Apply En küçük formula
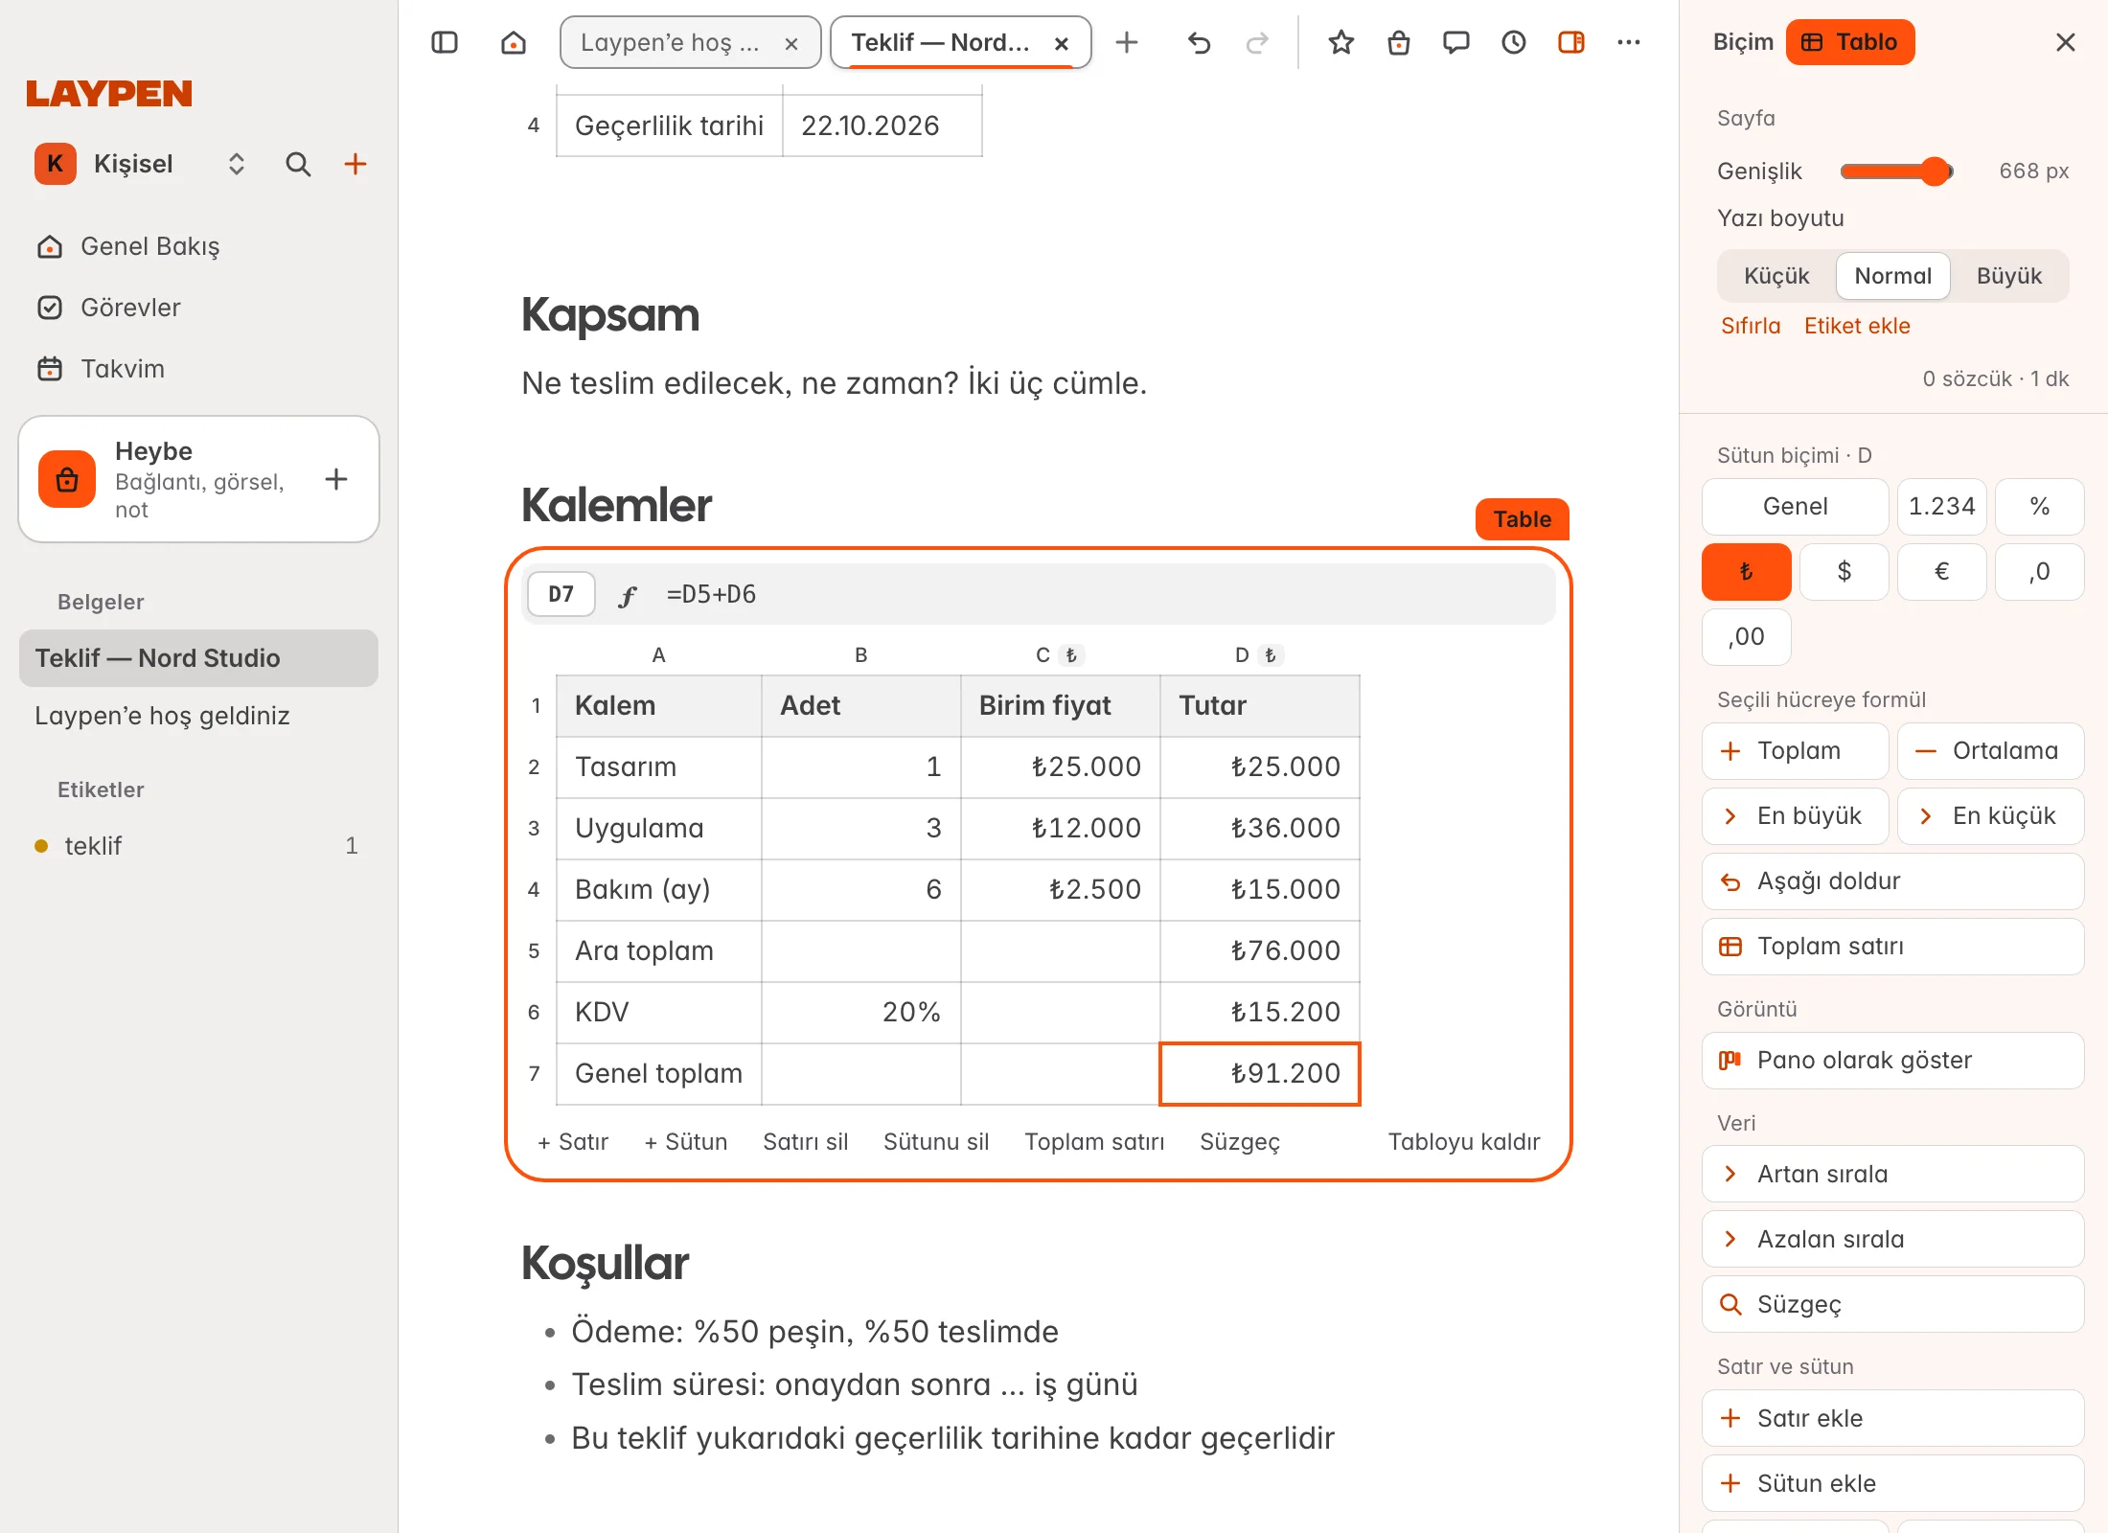The height and width of the screenshot is (1533, 2108). tap(1990, 816)
